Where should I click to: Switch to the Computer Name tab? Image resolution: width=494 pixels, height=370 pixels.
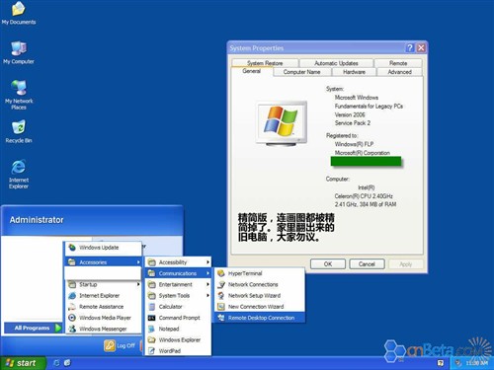(301, 72)
